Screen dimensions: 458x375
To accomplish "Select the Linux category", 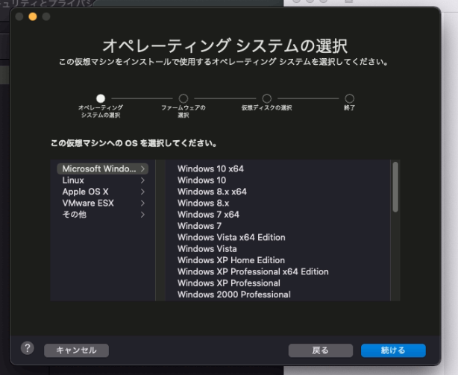I will click(102, 180).
